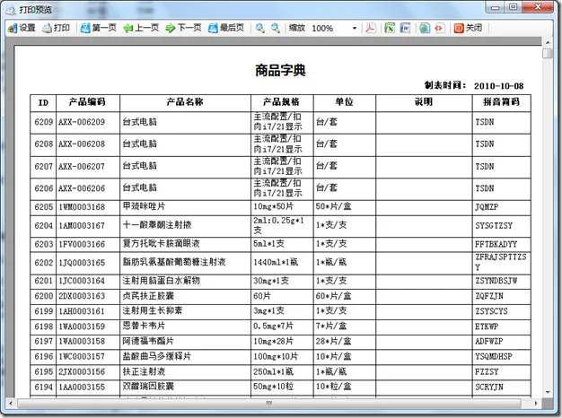Click pinyin code SYSGTZSY
Image resolution: width=562 pixels, height=418 pixels.
(x=494, y=226)
